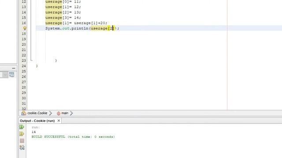Open the dropdown in the left panel
Image resolution: width=282 pixels, height=158 pixels.
click(x=5, y=75)
